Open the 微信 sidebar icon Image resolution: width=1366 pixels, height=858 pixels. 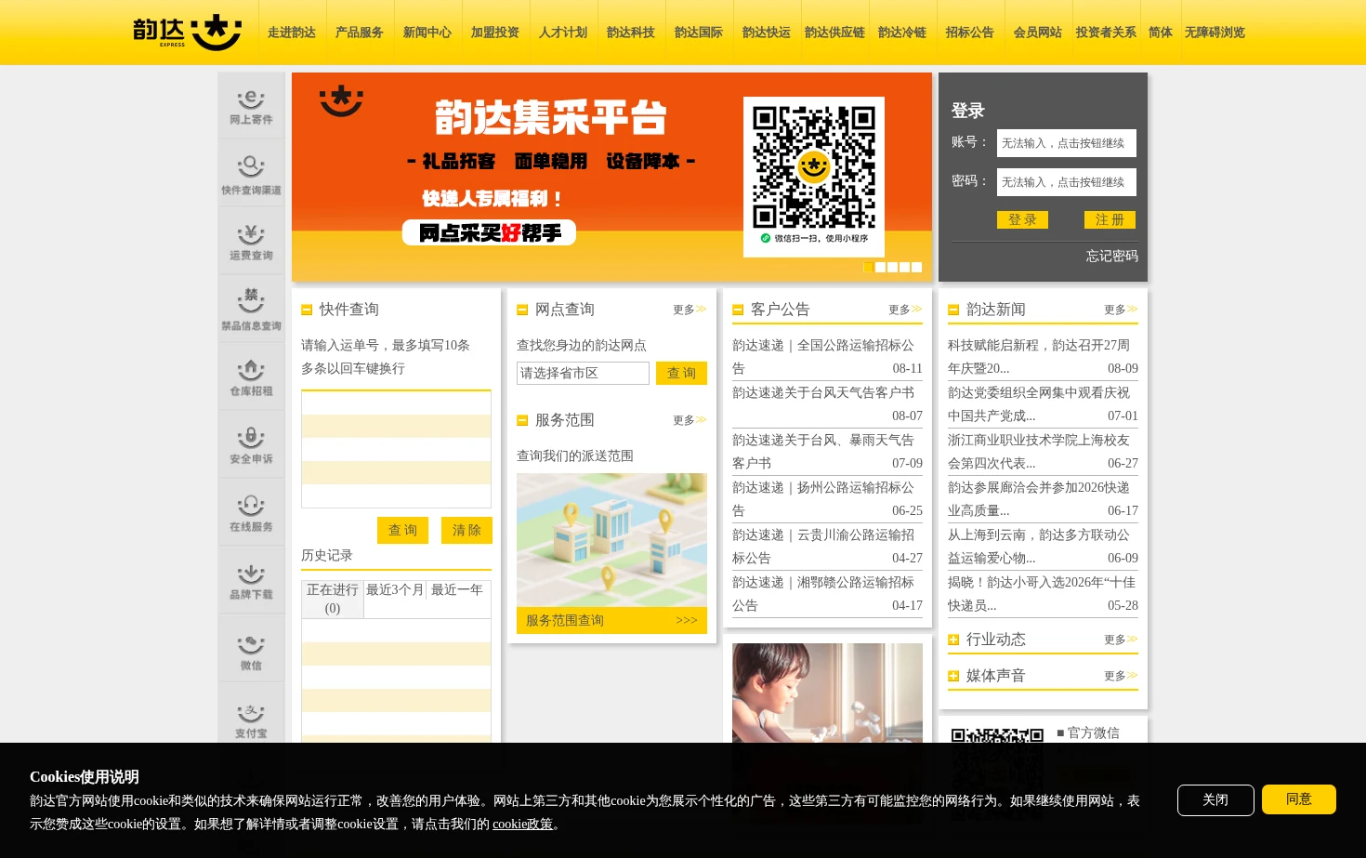251,649
